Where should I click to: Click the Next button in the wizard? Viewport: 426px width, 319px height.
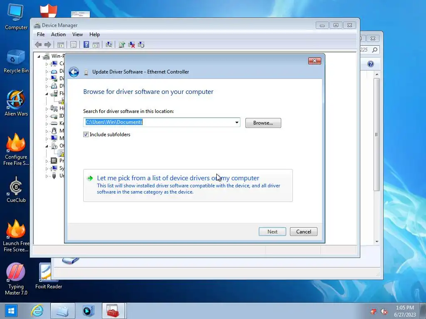tap(272, 232)
